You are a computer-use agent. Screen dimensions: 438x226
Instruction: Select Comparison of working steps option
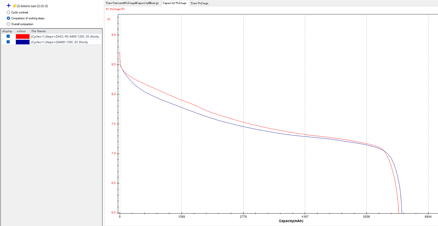click(x=8, y=18)
